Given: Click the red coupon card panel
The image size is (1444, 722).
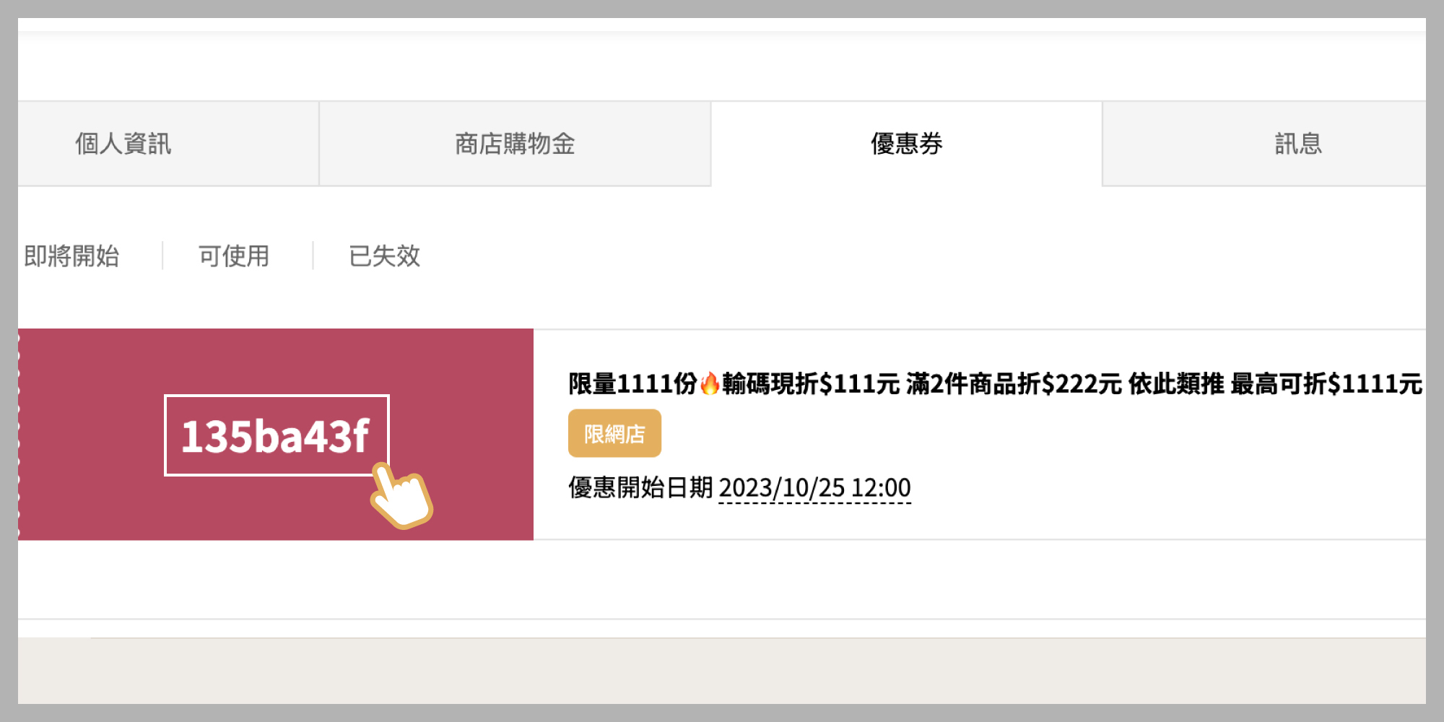Looking at the screenshot, I should [276, 434].
